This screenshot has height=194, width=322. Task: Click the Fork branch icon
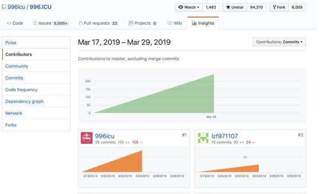pos(274,7)
